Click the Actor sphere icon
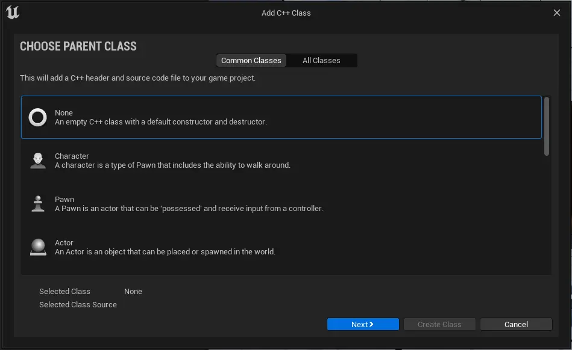572x350 pixels. point(38,247)
